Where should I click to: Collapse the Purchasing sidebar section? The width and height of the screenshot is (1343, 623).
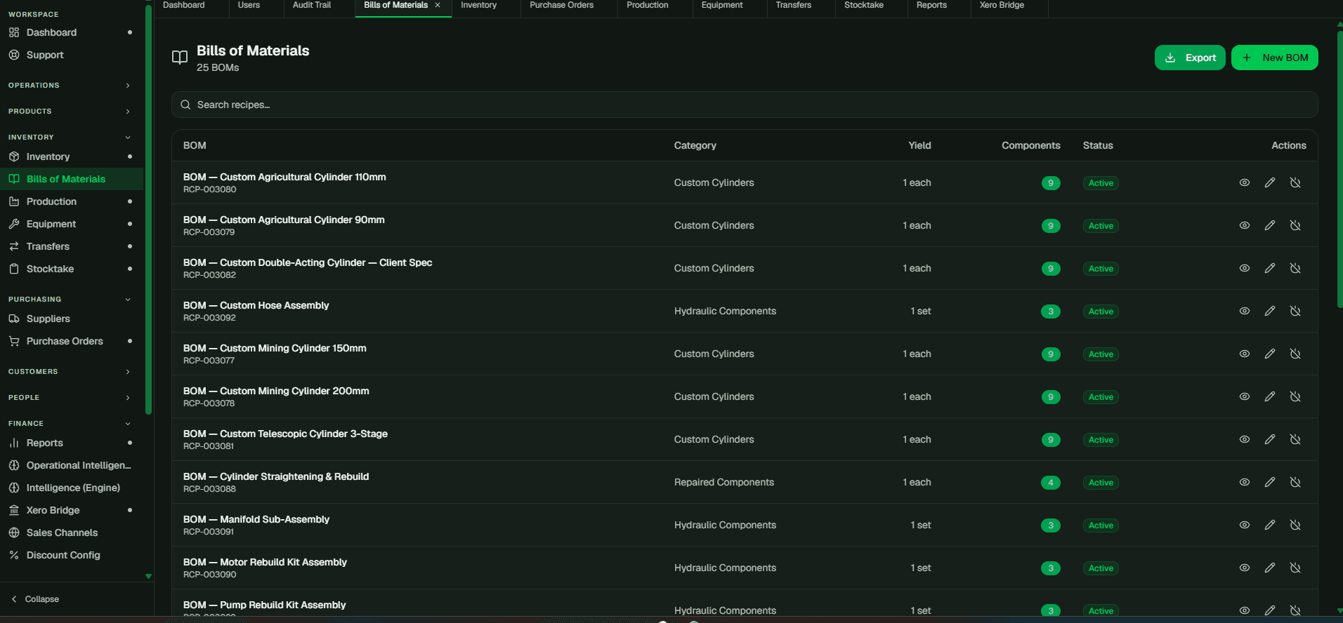(70, 300)
